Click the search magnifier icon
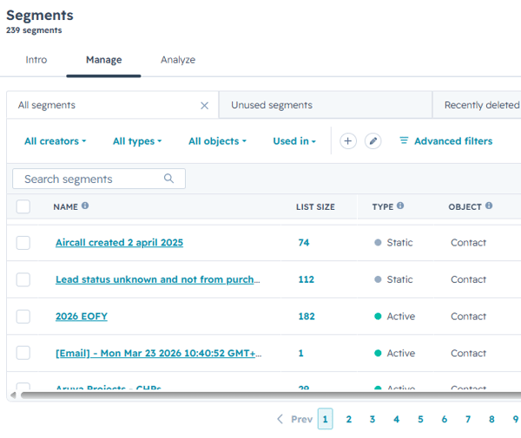Viewport: 521px width, 438px height. pos(169,179)
